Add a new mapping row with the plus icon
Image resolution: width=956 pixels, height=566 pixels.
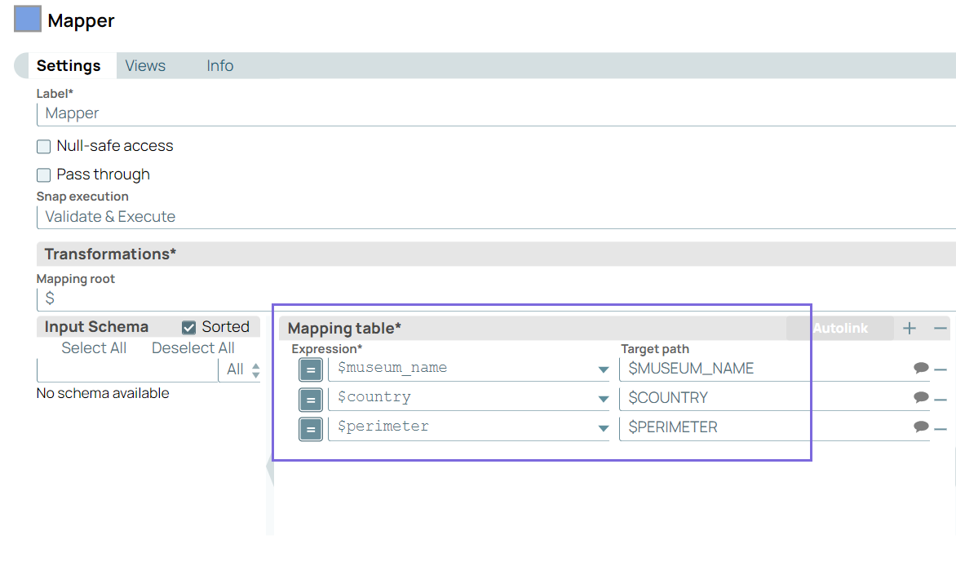pos(910,328)
